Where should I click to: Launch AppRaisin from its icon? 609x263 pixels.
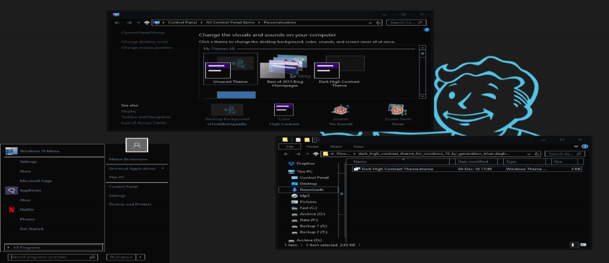pos(11,190)
